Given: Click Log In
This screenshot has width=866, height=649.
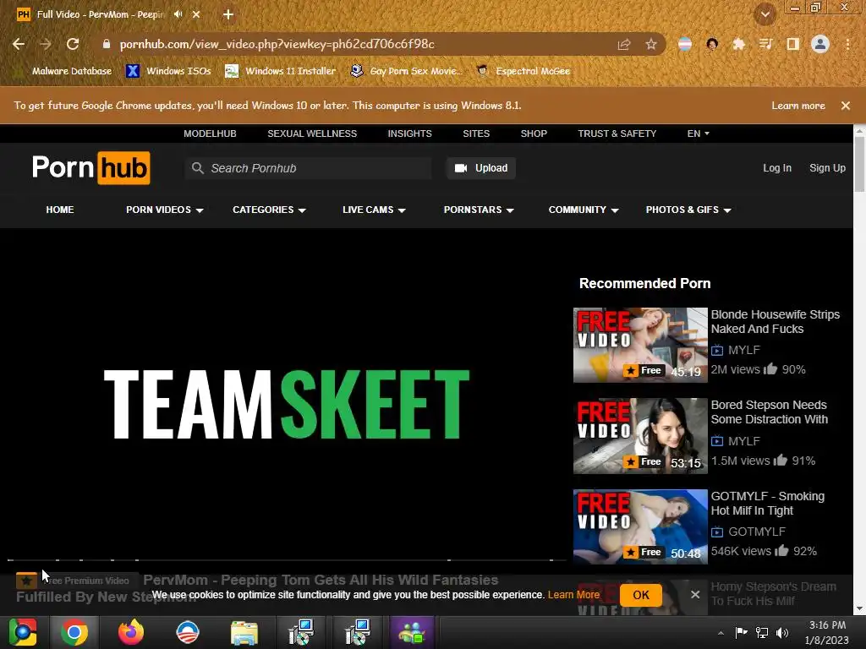Looking at the screenshot, I should 777,168.
